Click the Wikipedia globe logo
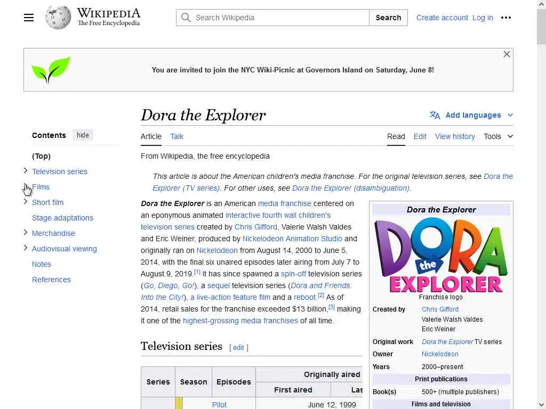 58,18
